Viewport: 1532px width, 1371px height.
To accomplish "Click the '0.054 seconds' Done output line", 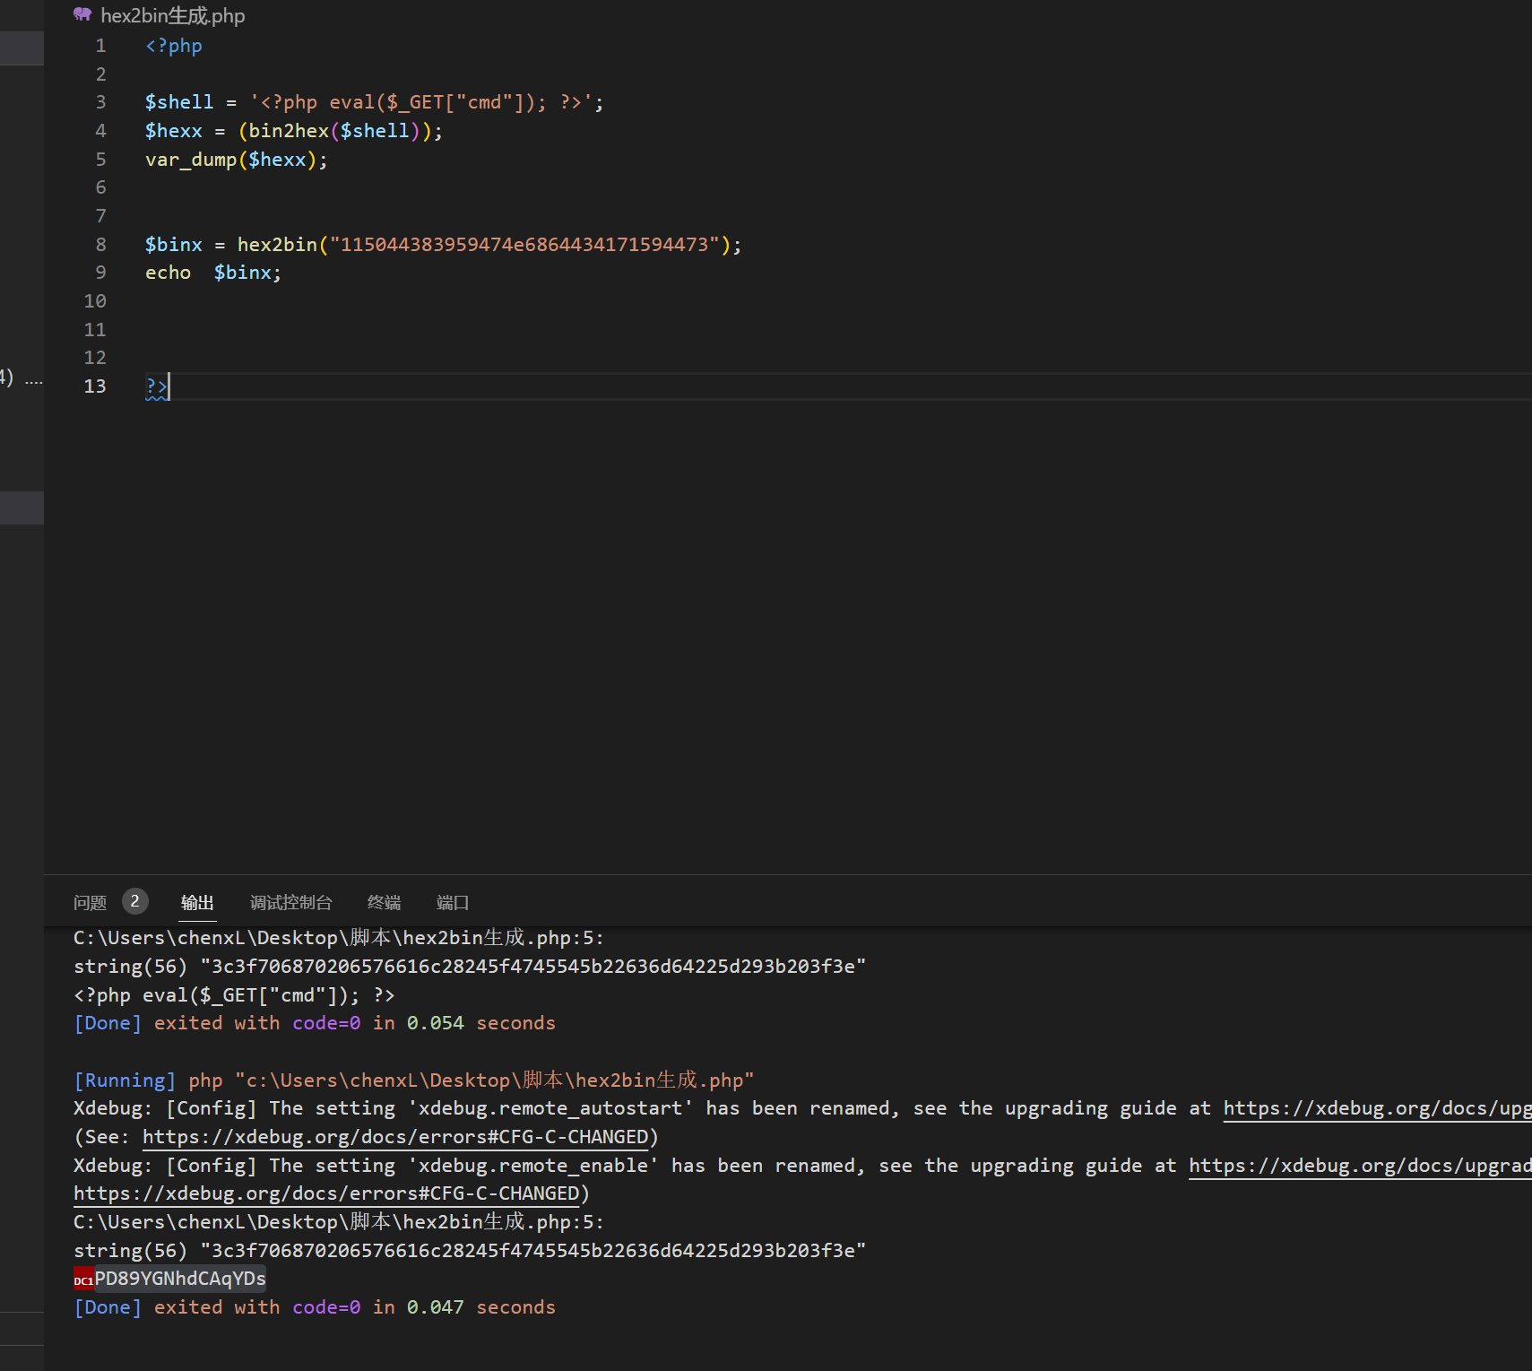I will pos(315,1023).
